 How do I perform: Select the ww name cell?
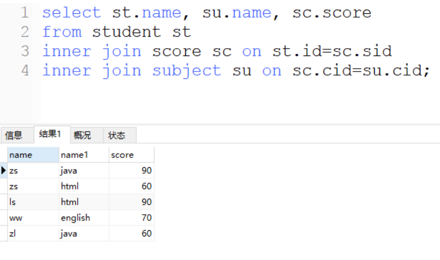coord(33,218)
